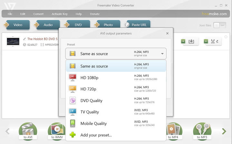This screenshot has height=144, width=232.
Task: Add audio with the Audio button
Action: coord(48,25)
